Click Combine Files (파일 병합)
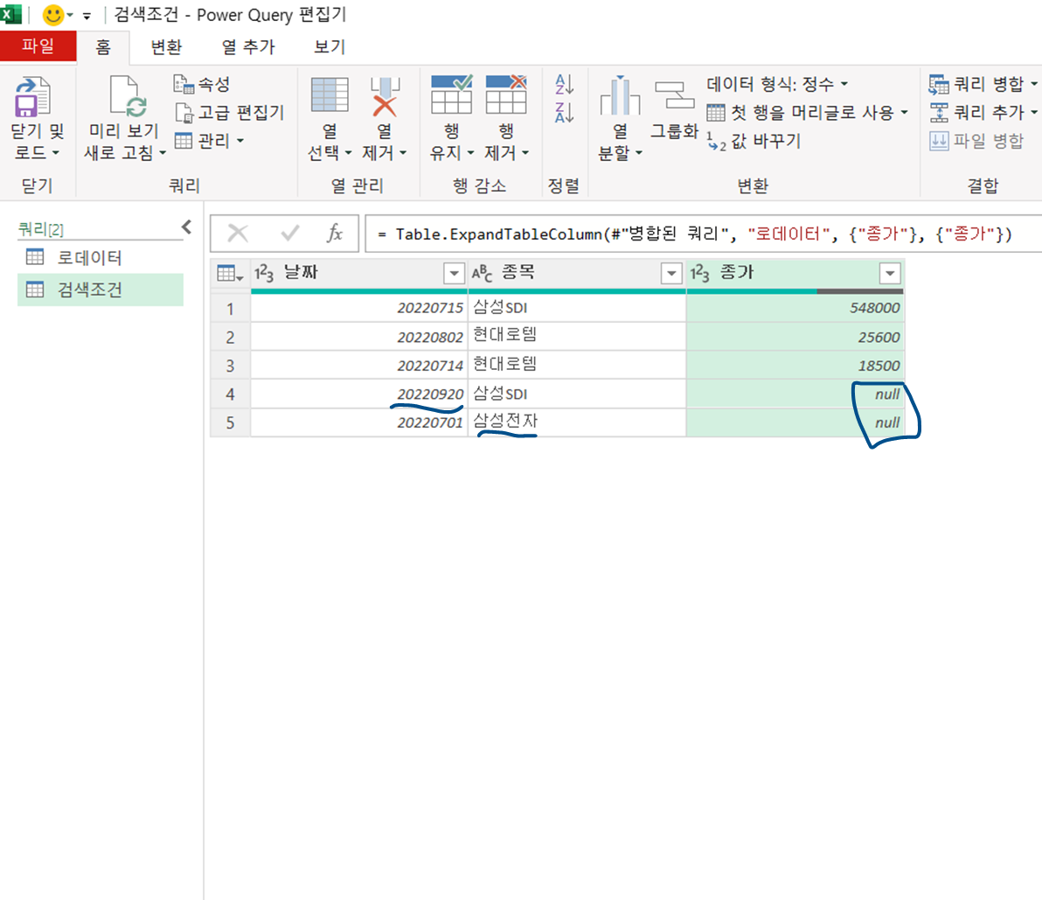 tap(976, 141)
